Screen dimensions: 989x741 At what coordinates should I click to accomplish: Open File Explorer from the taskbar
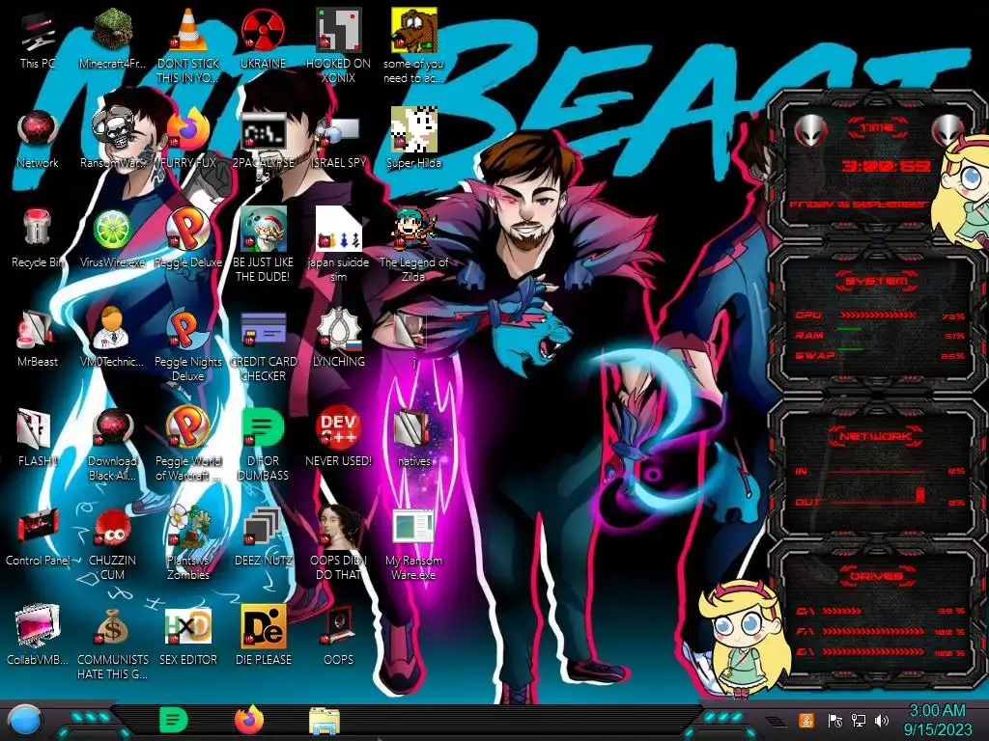click(325, 721)
